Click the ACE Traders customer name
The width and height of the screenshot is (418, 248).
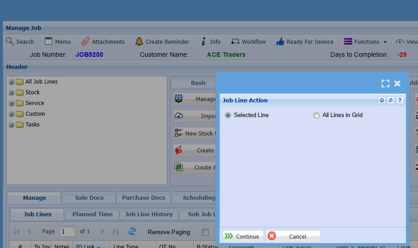[226, 55]
